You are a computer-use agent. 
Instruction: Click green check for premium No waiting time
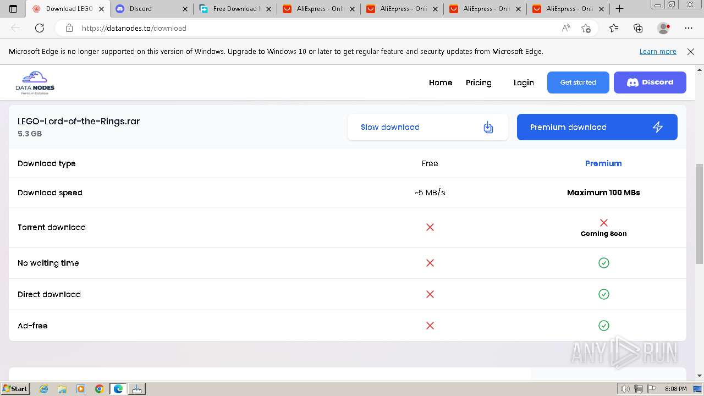(x=604, y=263)
